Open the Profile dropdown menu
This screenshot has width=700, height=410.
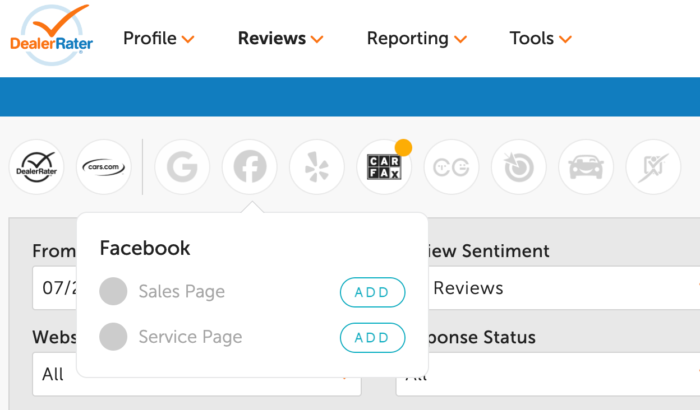(x=159, y=39)
